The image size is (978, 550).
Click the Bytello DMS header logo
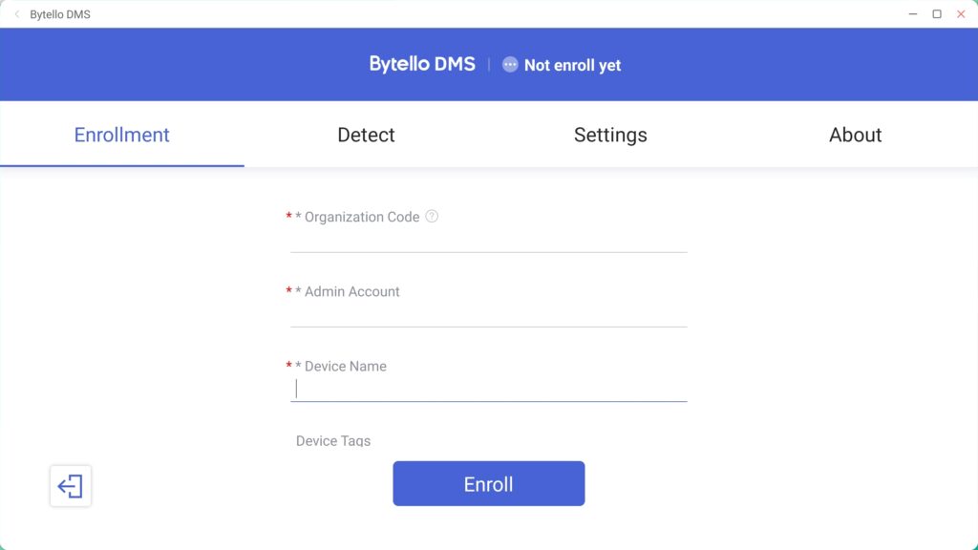coord(422,65)
